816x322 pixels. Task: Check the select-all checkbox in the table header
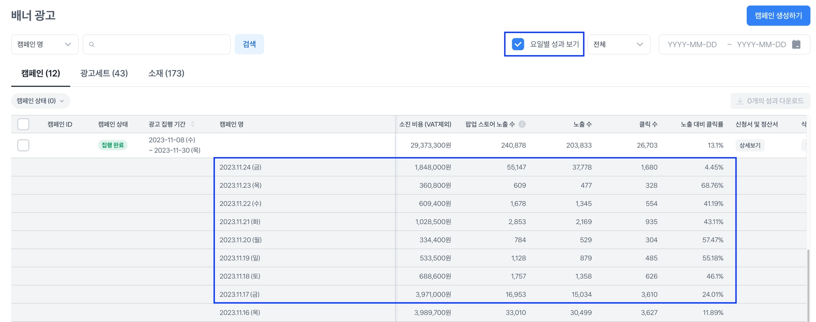pos(24,124)
